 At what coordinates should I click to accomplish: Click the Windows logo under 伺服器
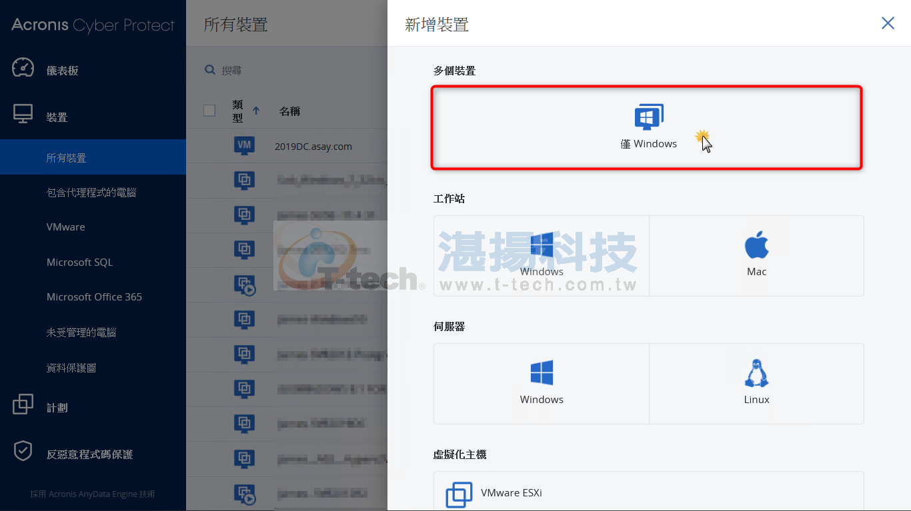pos(542,373)
